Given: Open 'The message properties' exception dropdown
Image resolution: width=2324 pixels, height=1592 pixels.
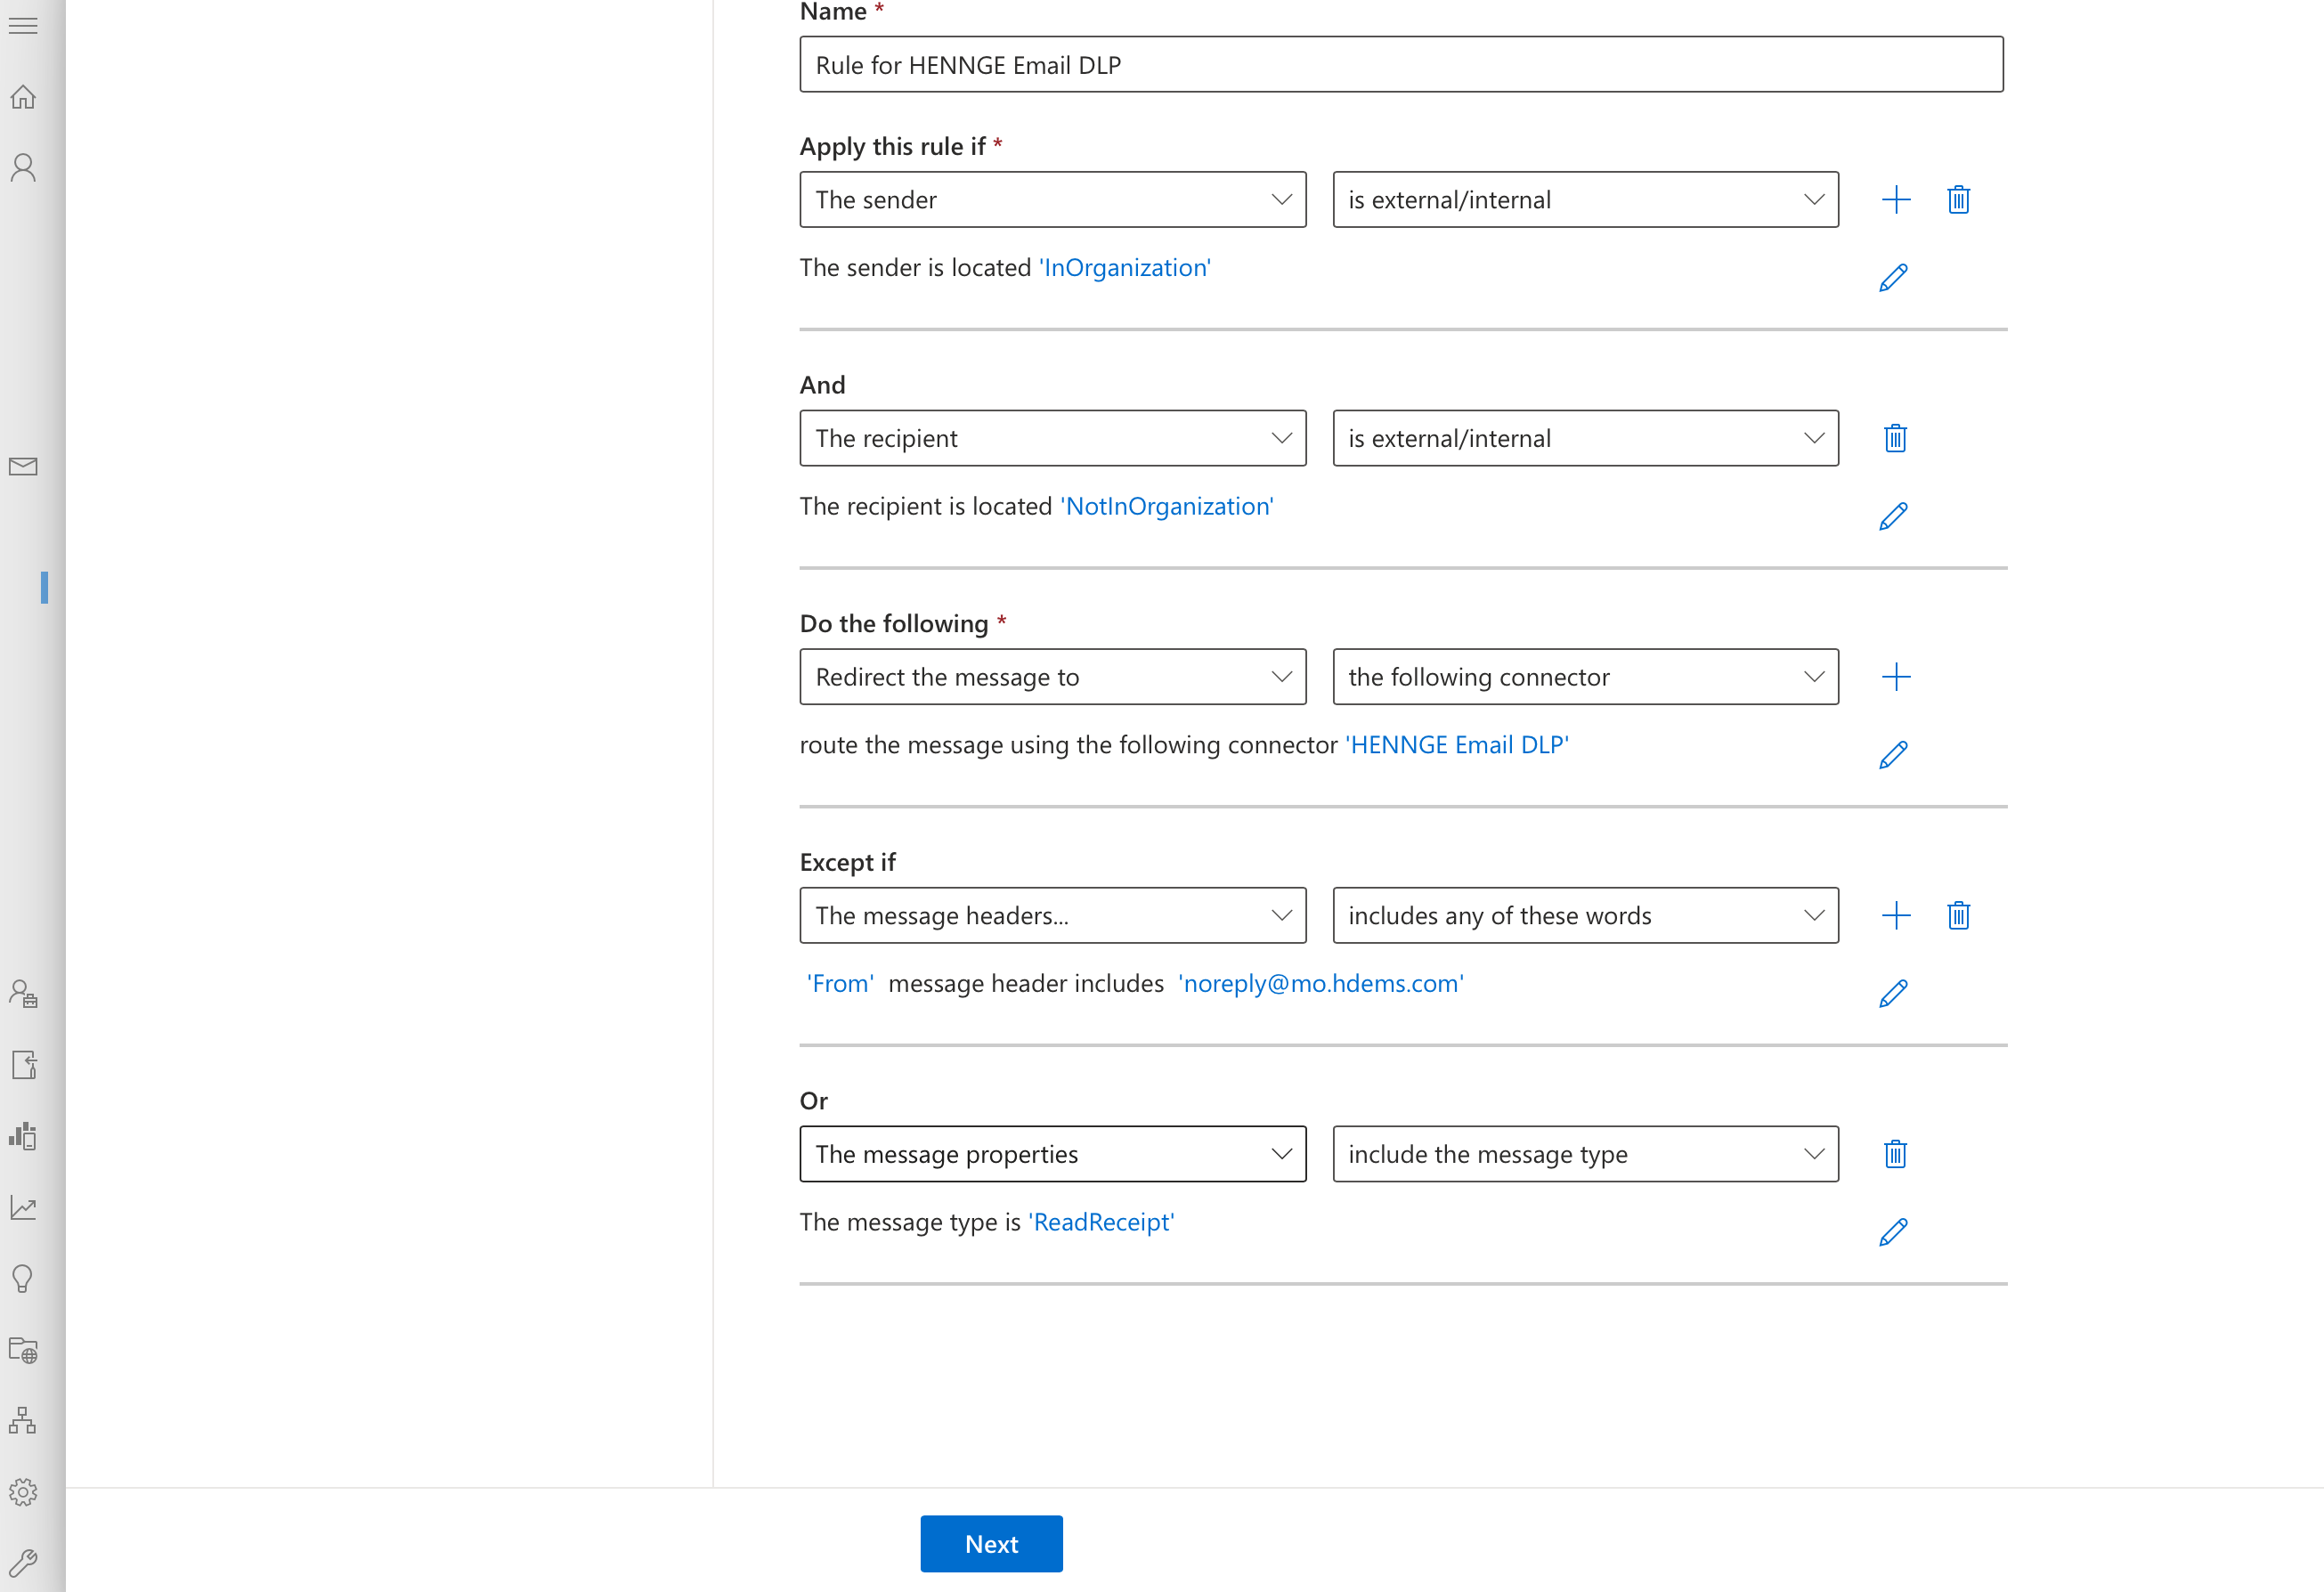Looking at the screenshot, I should coord(1052,1154).
